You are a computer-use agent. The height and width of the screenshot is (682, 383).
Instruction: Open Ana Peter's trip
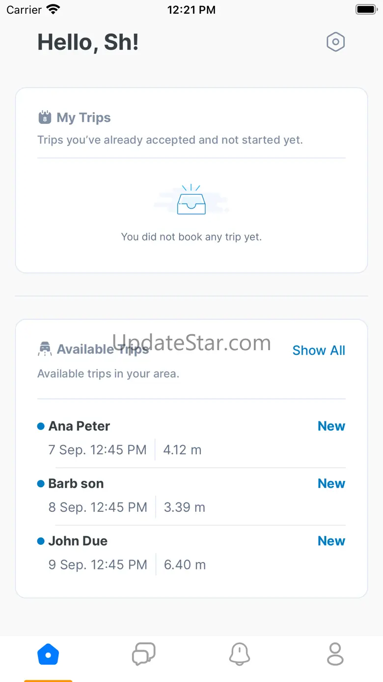click(x=79, y=426)
